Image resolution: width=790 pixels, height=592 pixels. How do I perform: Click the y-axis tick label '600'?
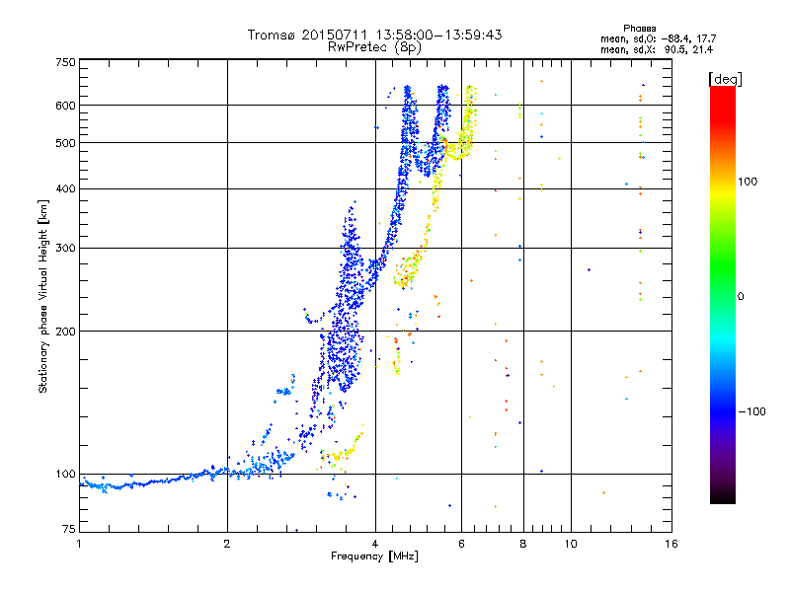(65, 106)
